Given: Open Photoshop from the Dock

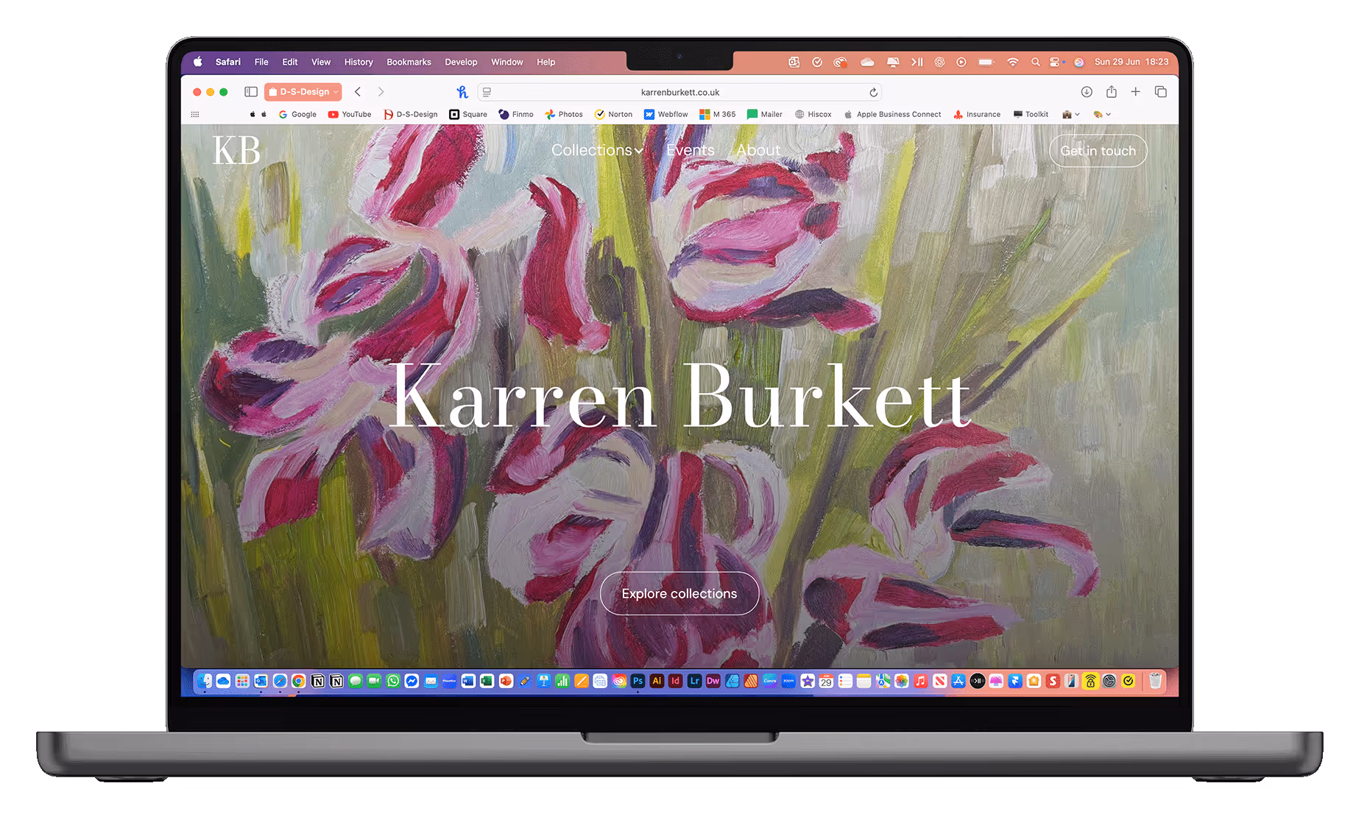Looking at the screenshot, I should tap(638, 681).
